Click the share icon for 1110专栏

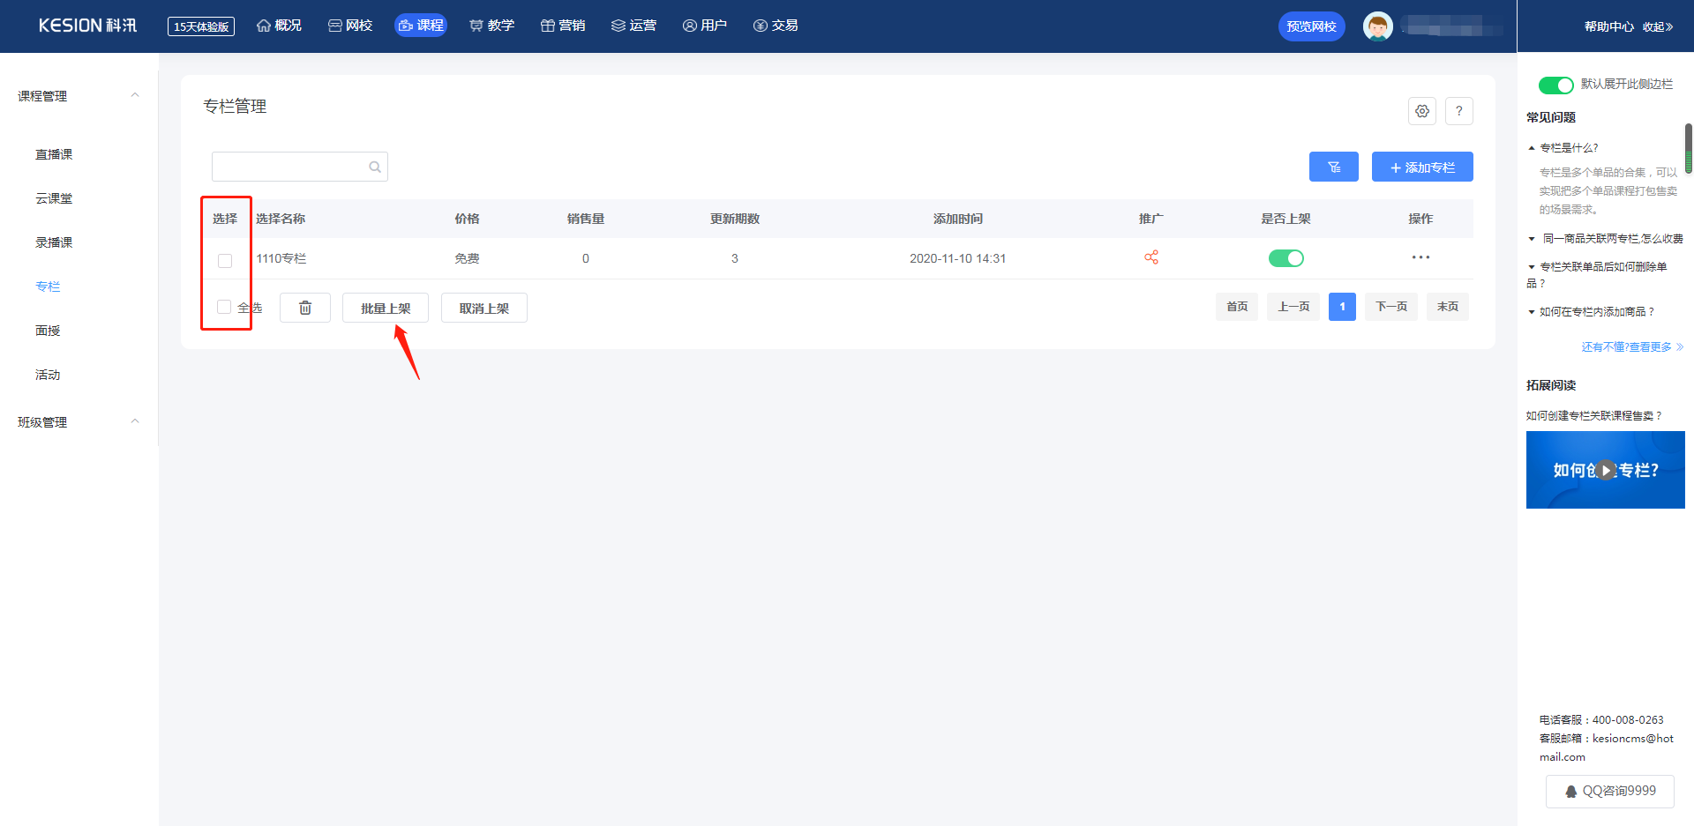click(x=1151, y=257)
